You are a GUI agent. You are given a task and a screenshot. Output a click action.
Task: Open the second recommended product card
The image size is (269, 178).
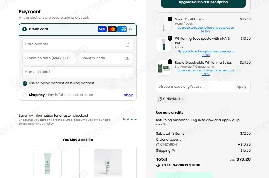click(x=108, y=162)
